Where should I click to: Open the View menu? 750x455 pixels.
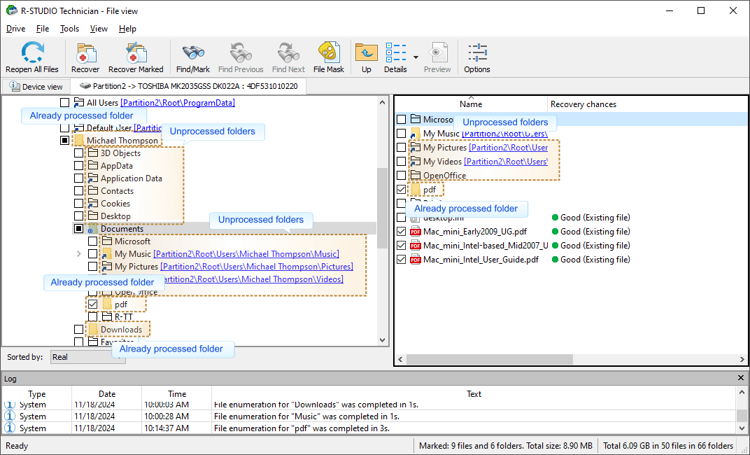pyautogui.click(x=99, y=29)
